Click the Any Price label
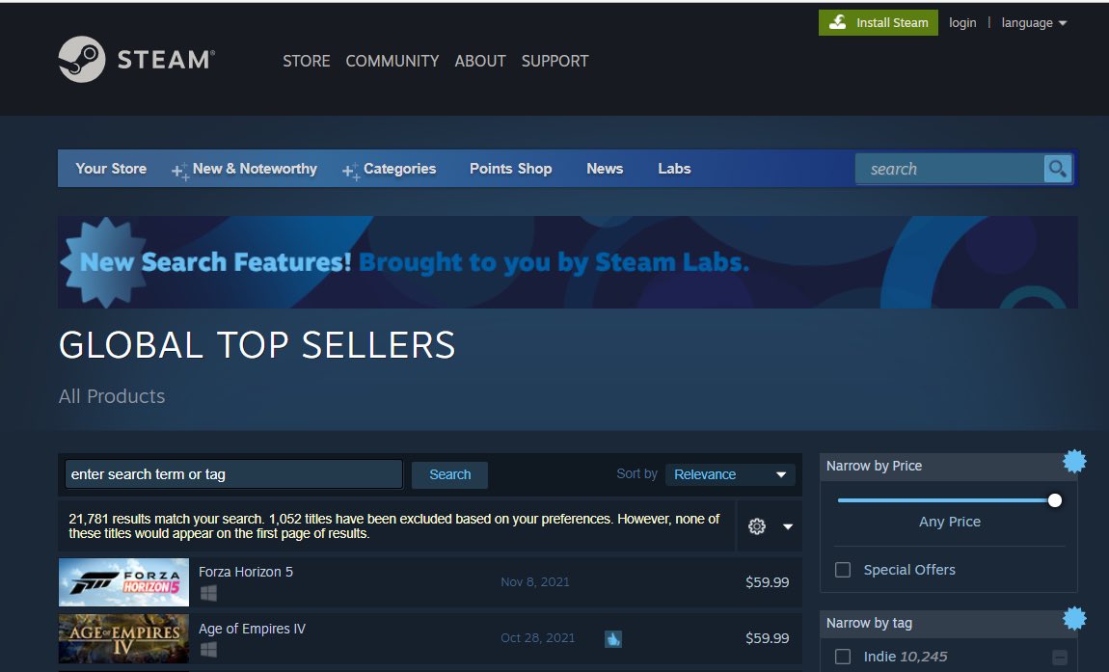This screenshot has width=1109, height=672. [x=949, y=522]
